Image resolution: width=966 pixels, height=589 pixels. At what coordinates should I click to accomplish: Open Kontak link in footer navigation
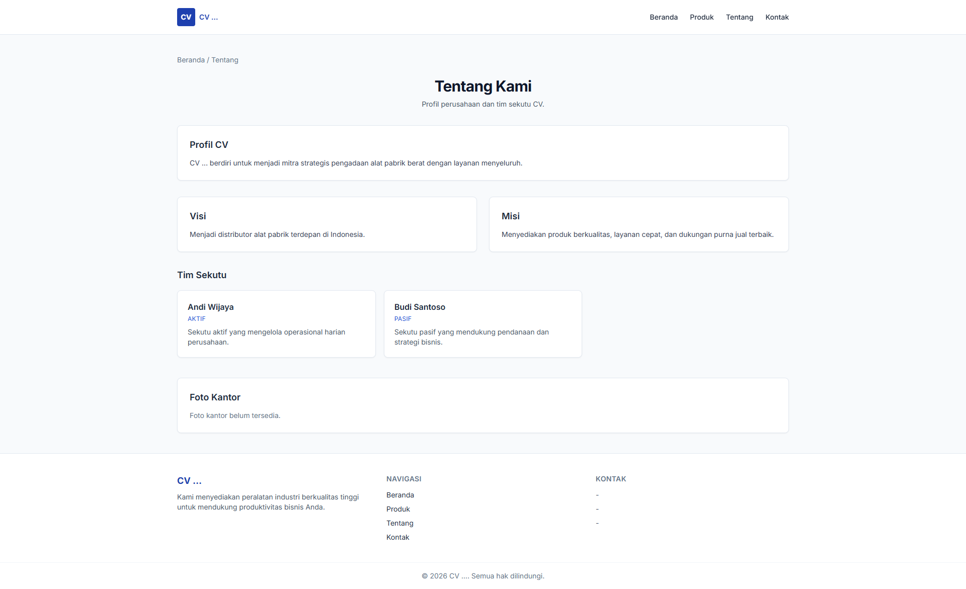[397, 537]
